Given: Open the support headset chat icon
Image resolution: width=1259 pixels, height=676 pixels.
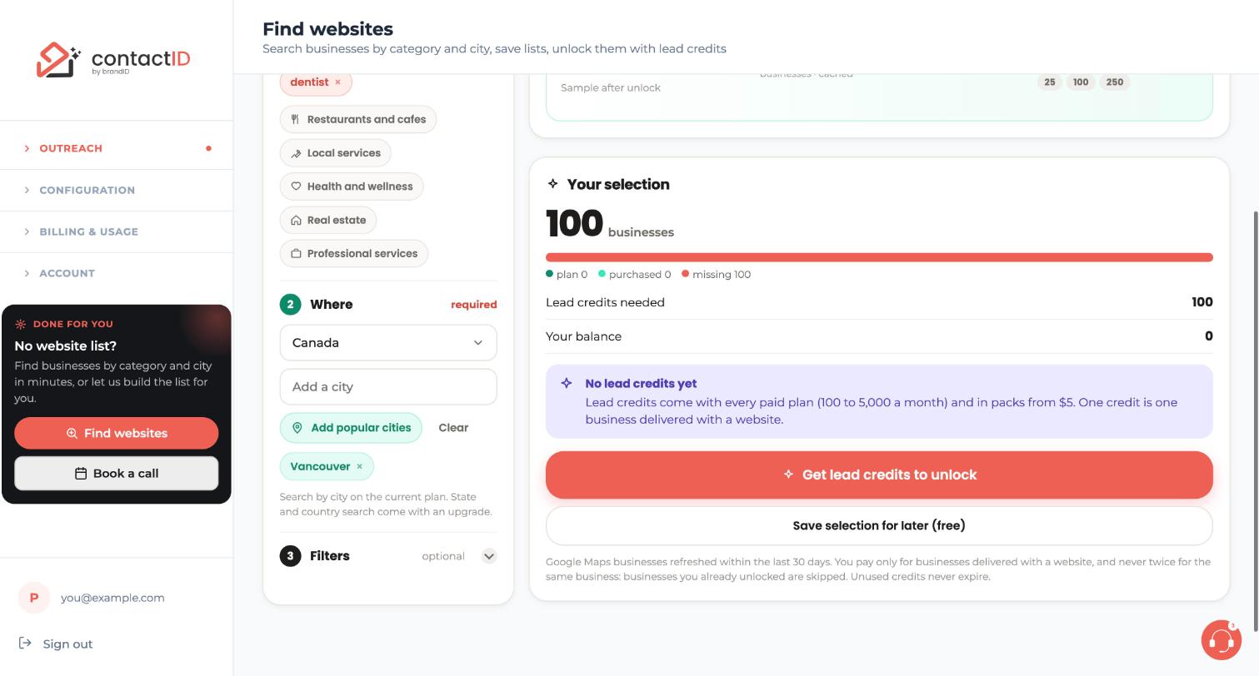Looking at the screenshot, I should click(x=1221, y=640).
